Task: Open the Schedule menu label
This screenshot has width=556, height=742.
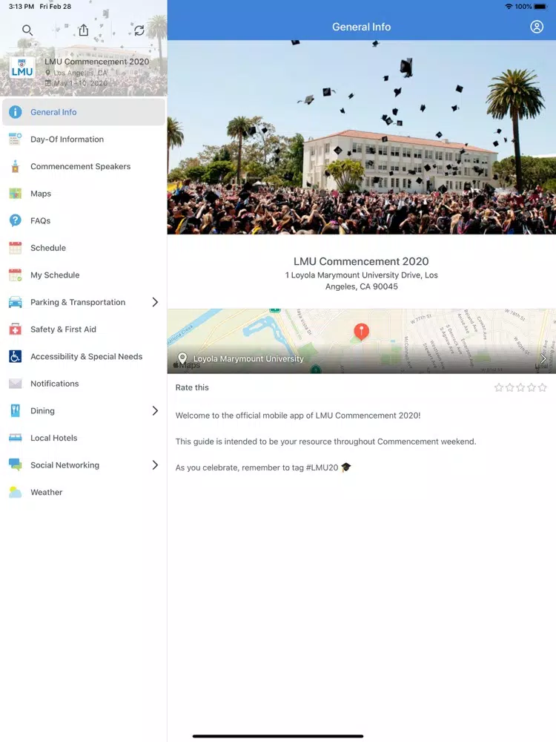Action: (x=48, y=248)
